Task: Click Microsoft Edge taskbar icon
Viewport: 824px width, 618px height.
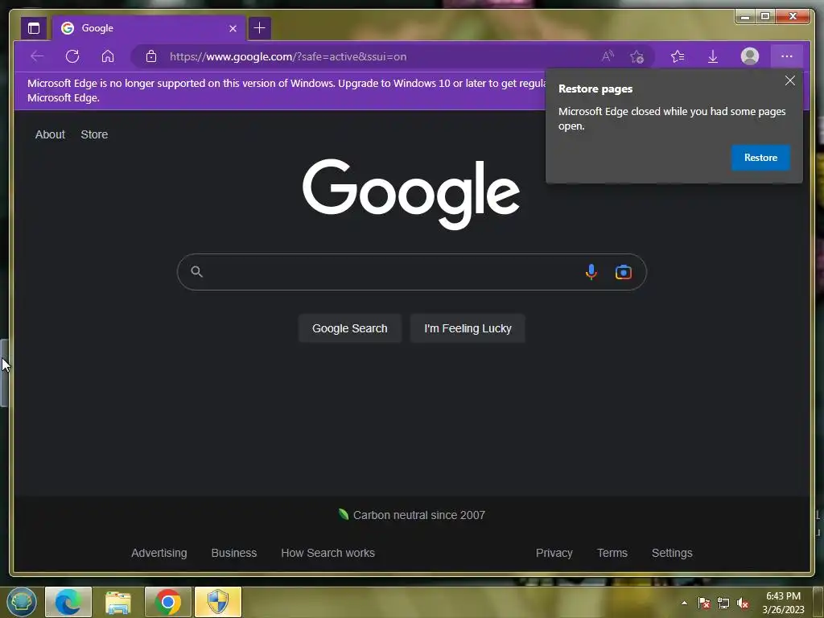Action: coord(68,602)
